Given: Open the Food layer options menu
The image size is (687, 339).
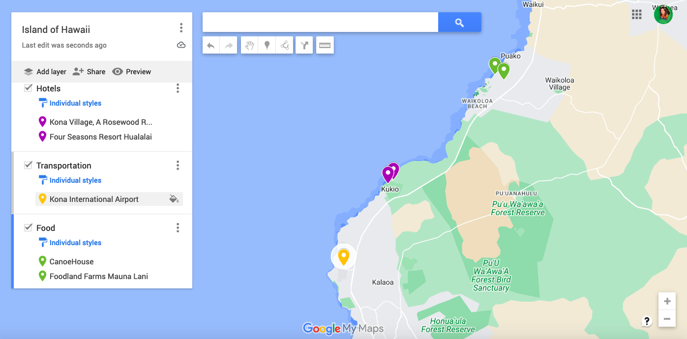Looking at the screenshot, I should [x=178, y=227].
